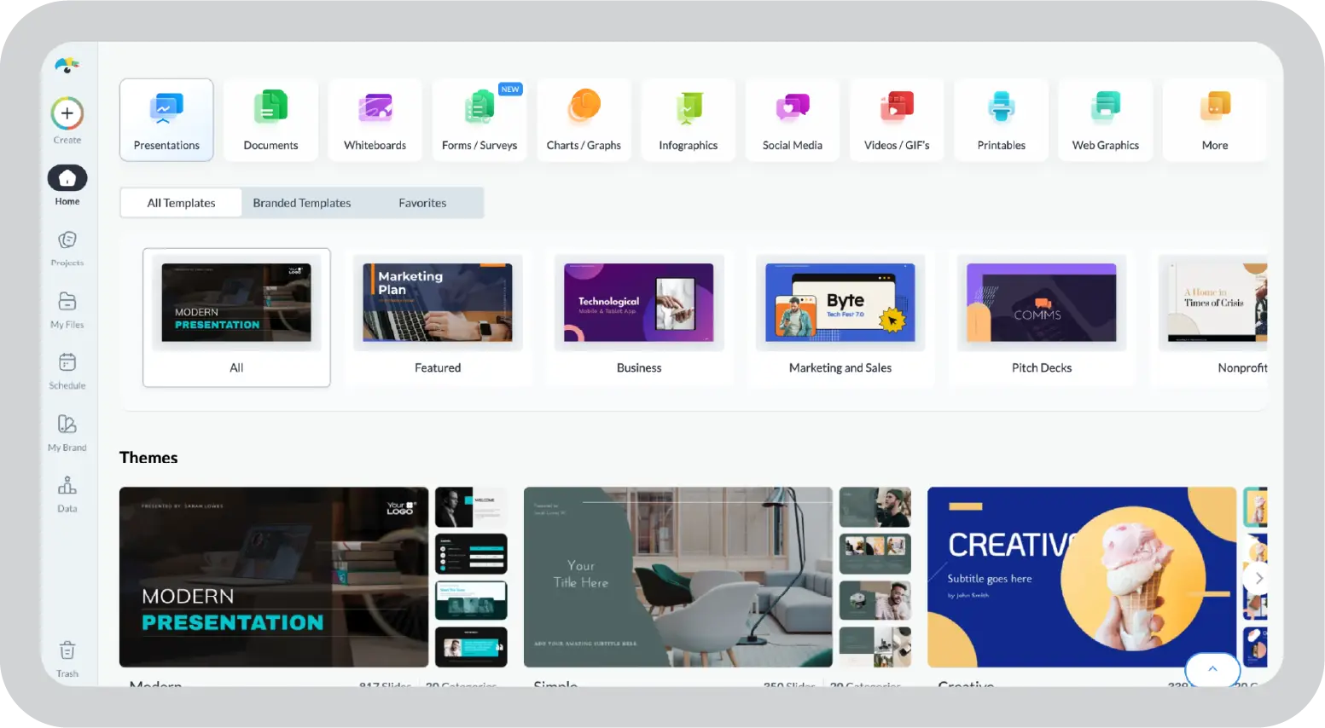Image resolution: width=1325 pixels, height=728 pixels.
Task: Click the Create plus icon
Action: [67, 113]
